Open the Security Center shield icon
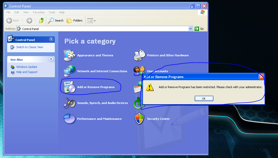The image size is (278, 158). point(139,119)
